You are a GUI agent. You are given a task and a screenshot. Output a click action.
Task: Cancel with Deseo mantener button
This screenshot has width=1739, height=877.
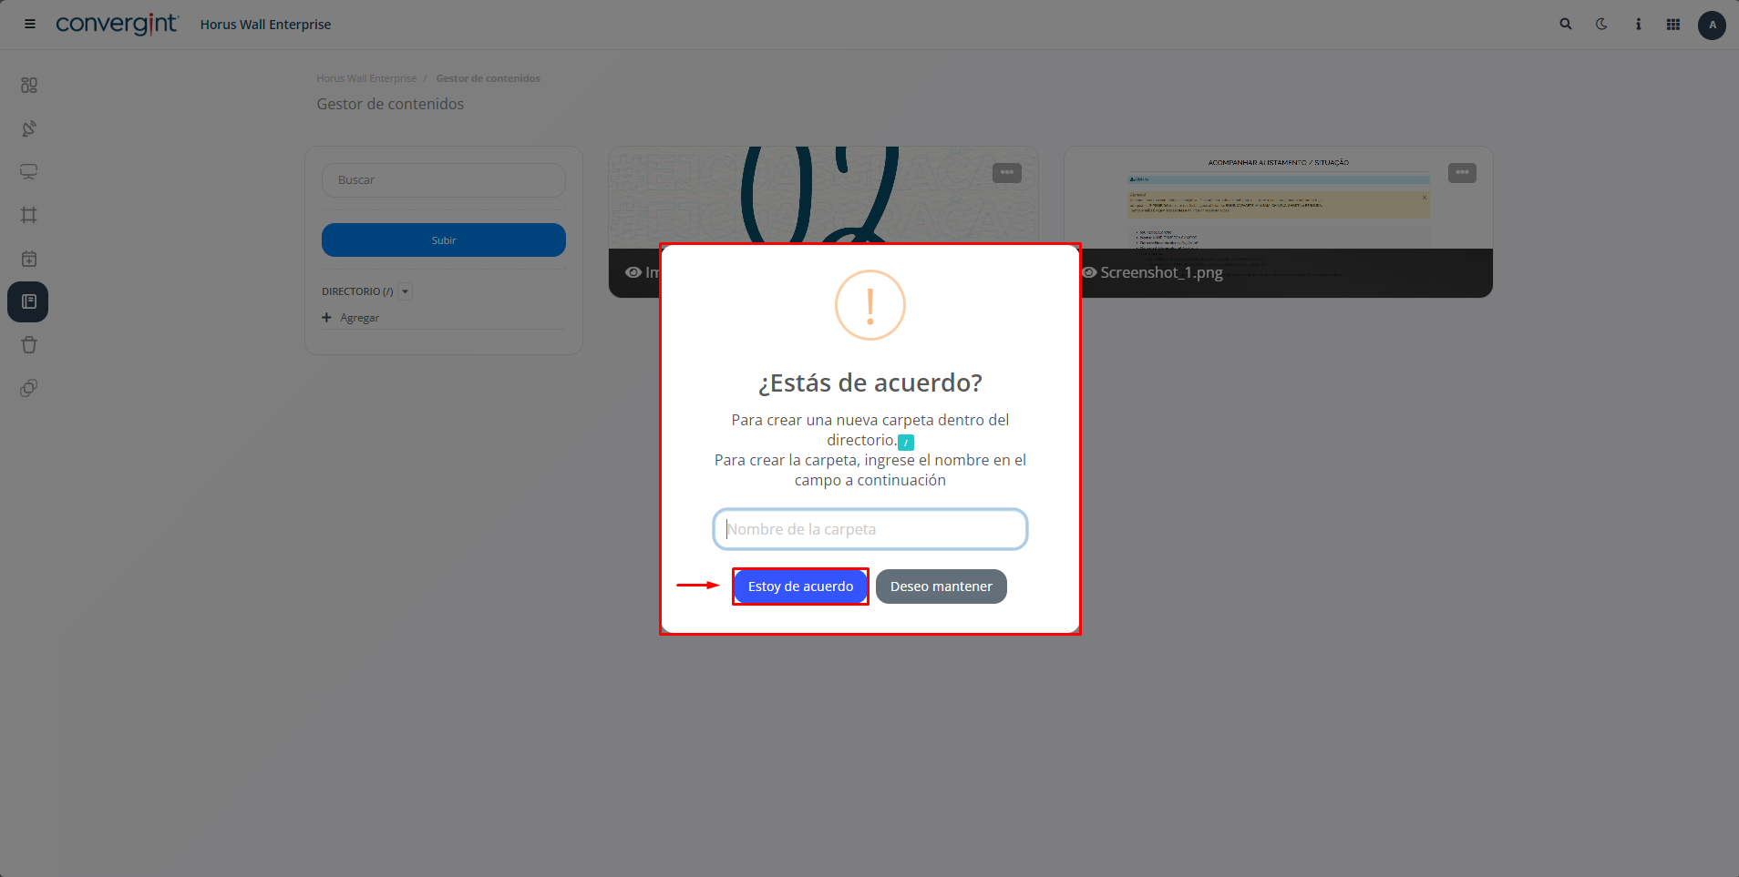(942, 586)
